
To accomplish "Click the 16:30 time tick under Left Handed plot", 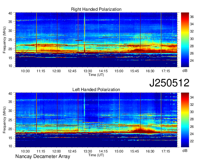I will coord(150,151).
